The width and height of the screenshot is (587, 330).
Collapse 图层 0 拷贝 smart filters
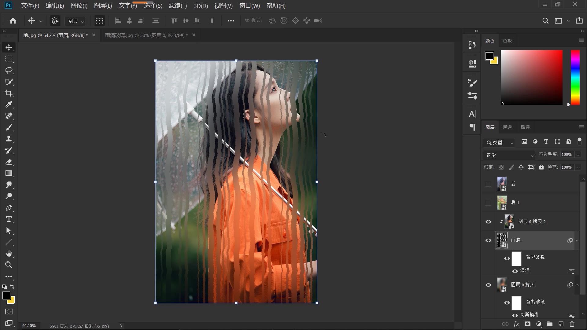577,285
